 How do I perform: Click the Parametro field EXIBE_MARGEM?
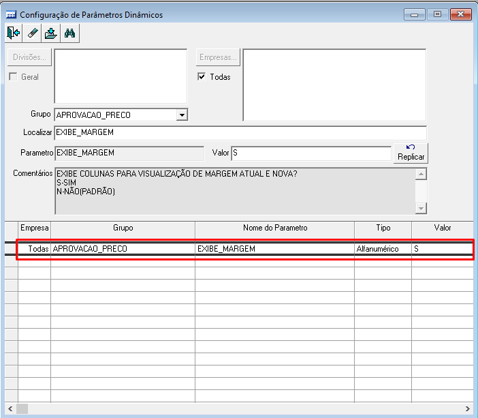[129, 153]
